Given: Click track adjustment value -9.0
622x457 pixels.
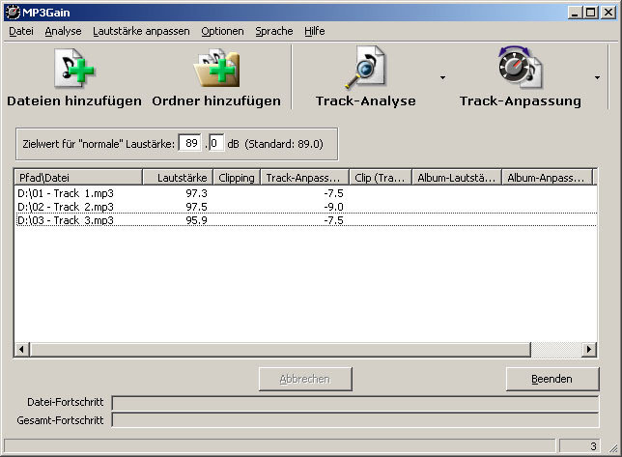Looking at the screenshot, I should (333, 207).
